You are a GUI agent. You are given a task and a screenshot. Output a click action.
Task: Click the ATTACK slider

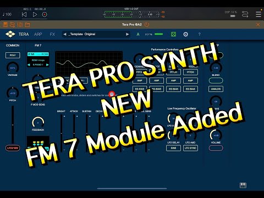[x=74, y=133]
